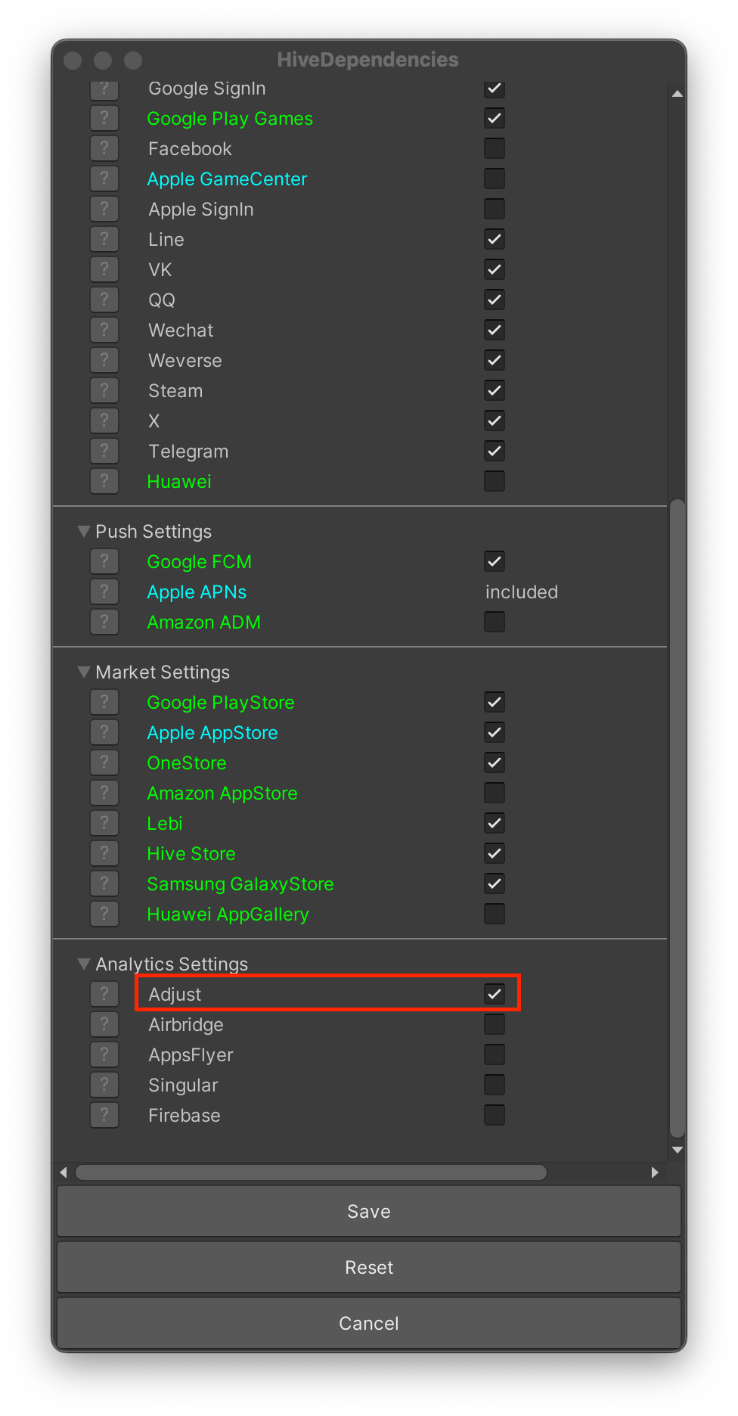738x1416 pixels.
Task: Open help icon for Apple AppStore
Action: pos(104,732)
